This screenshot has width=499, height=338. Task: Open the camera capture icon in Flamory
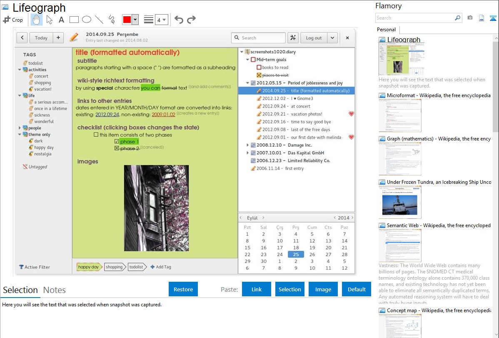pyautogui.click(x=470, y=18)
